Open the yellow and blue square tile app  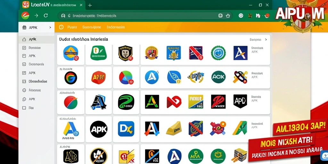click(196, 102)
